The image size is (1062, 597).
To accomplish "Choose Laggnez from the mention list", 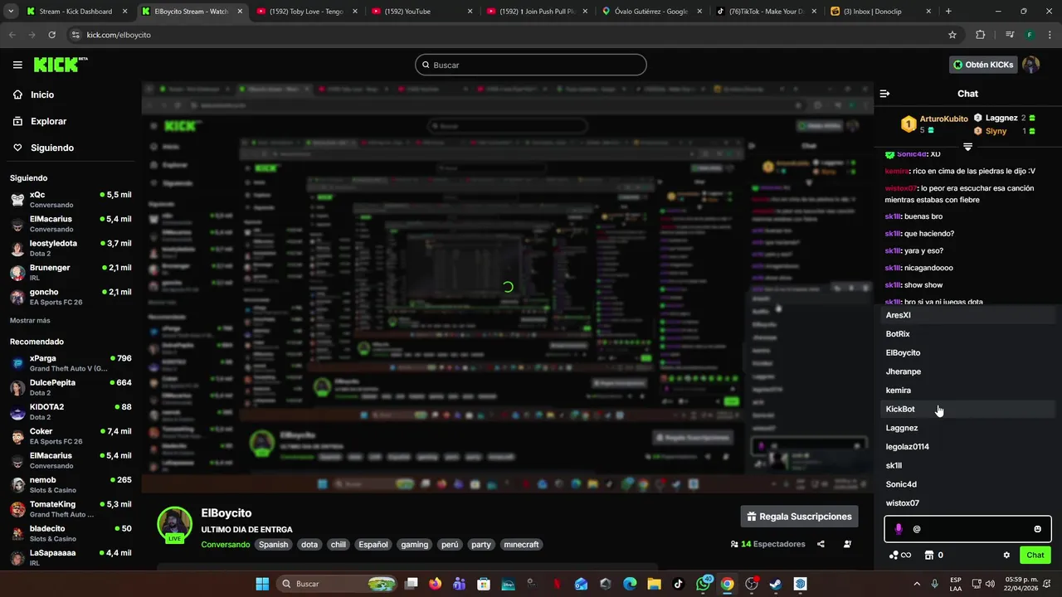I will coord(967,428).
